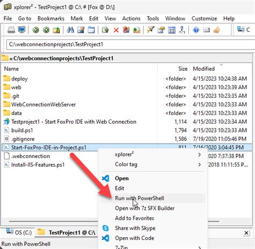Switch to the OS (C:) tab
Screen dimensions: 255x249
(19, 232)
